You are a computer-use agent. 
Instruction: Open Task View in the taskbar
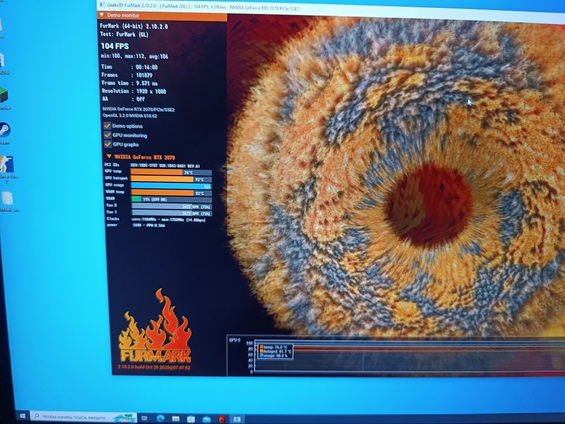(x=144, y=418)
